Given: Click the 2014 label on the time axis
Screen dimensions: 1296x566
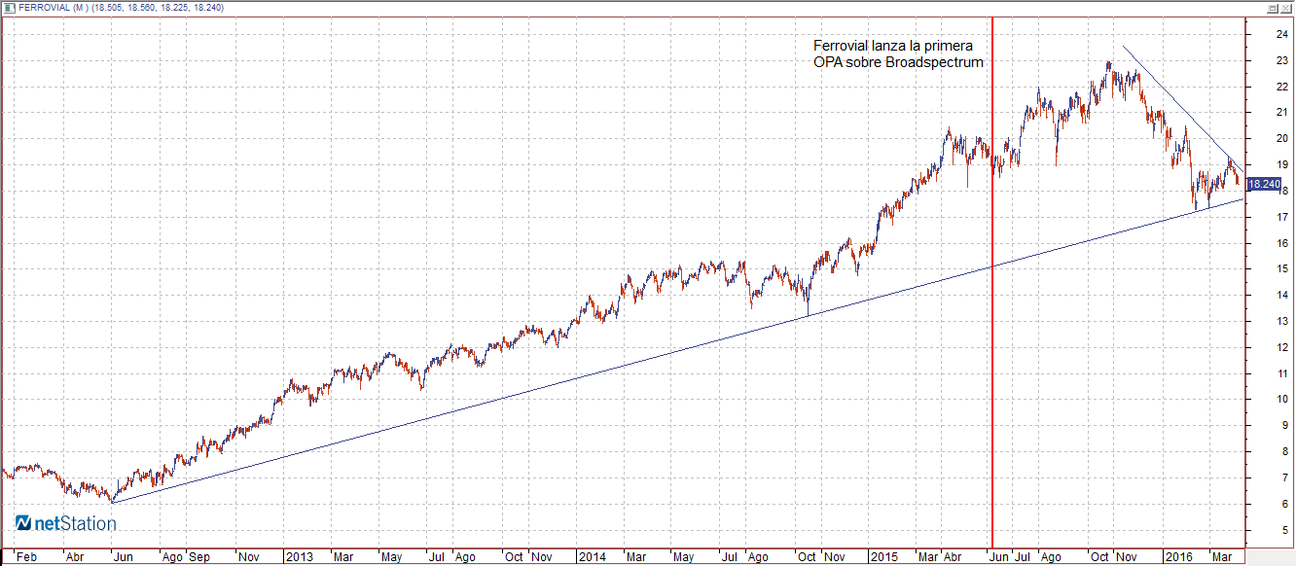Looking at the screenshot, I should point(592,557).
